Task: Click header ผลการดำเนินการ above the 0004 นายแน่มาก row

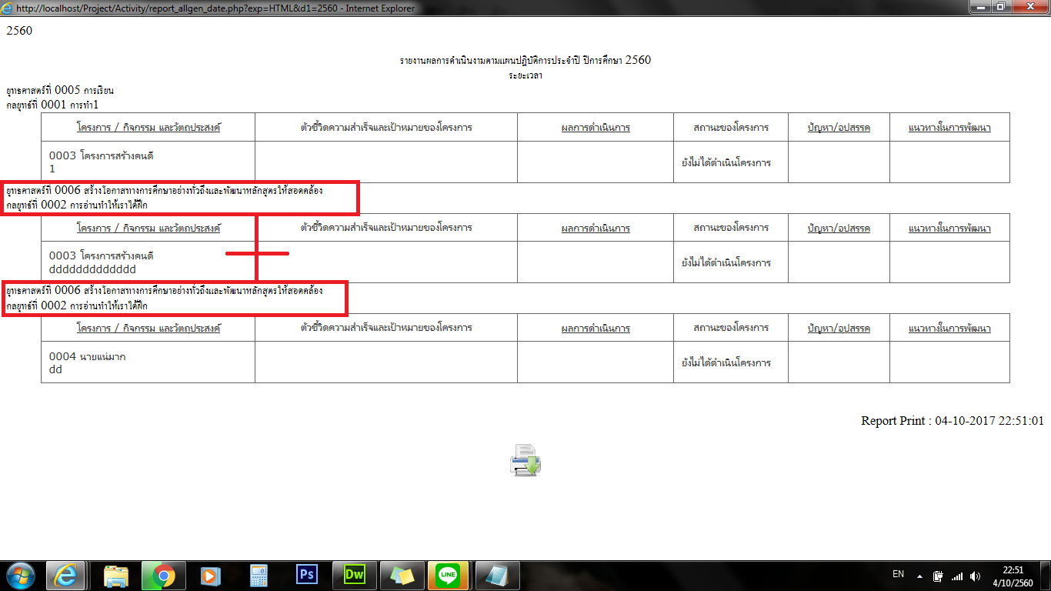Action: point(596,328)
